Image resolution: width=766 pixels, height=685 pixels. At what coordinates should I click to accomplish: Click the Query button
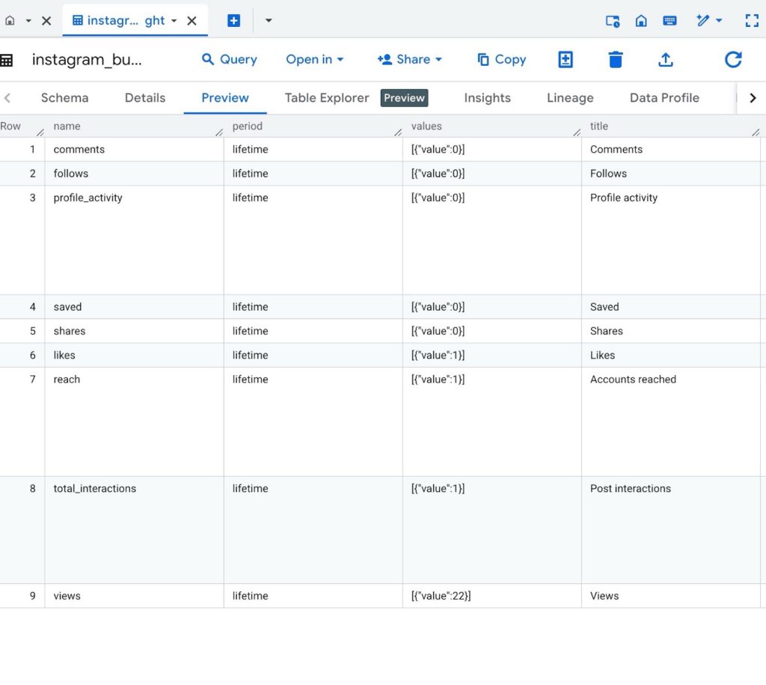tap(230, 60)
